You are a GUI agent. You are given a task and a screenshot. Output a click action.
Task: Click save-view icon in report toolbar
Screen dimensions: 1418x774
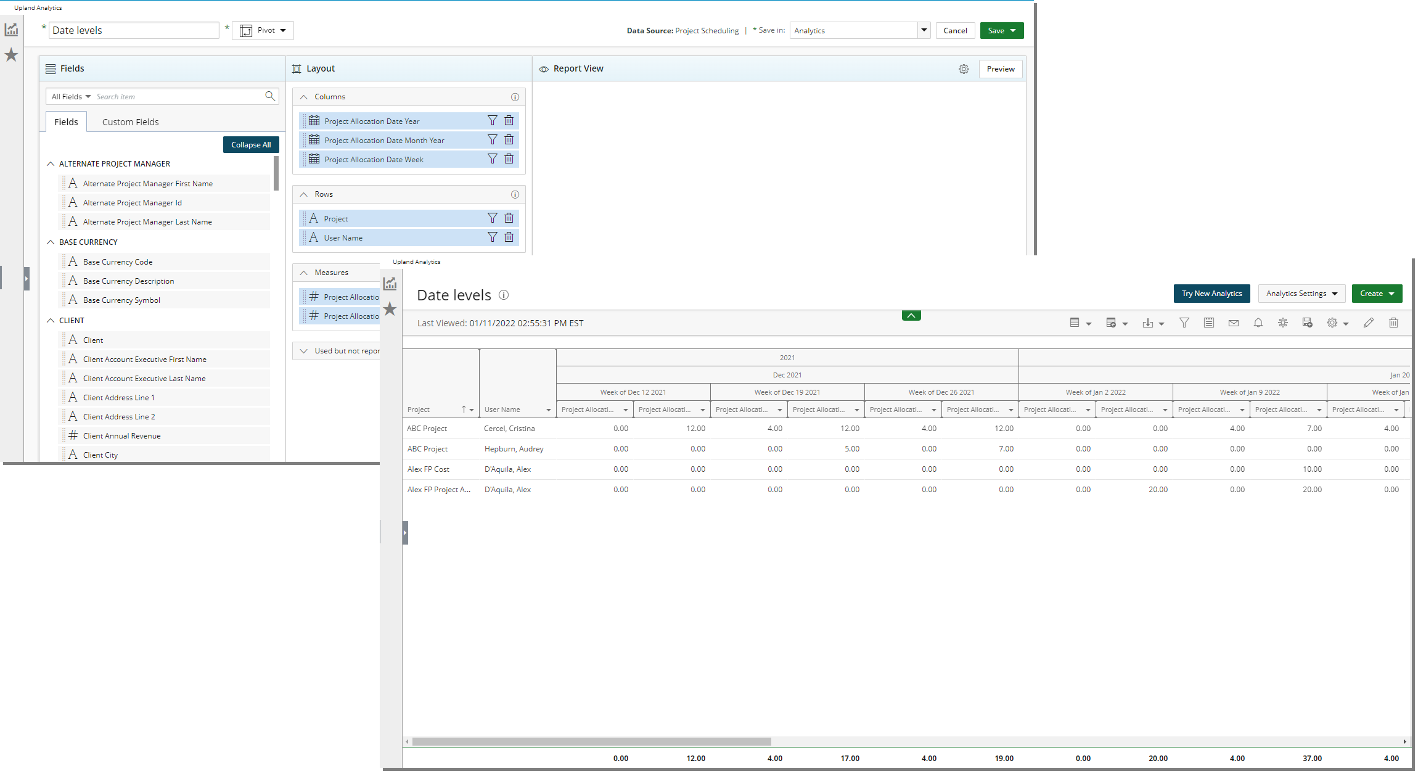(x=1307, y=323)
